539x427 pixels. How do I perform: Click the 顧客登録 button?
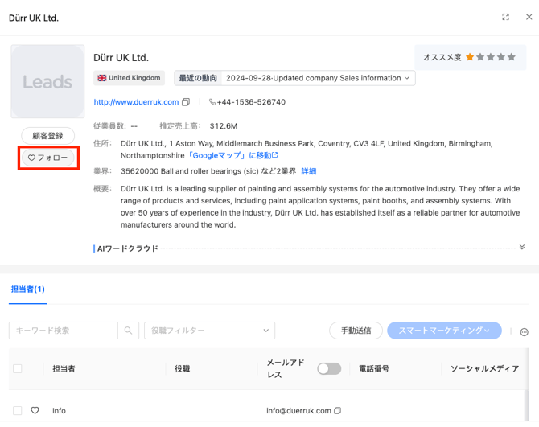(47, 136)
